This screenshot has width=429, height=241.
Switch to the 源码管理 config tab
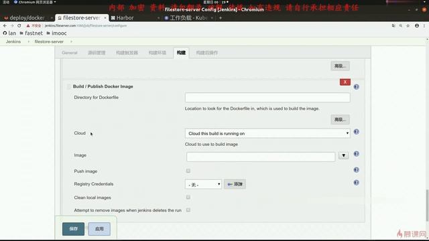coord(97,52)
